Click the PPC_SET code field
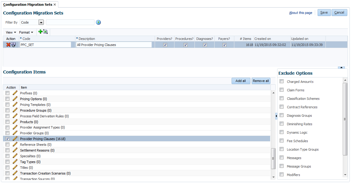Viewport: 351px width, 183px height. pos(45,45)
